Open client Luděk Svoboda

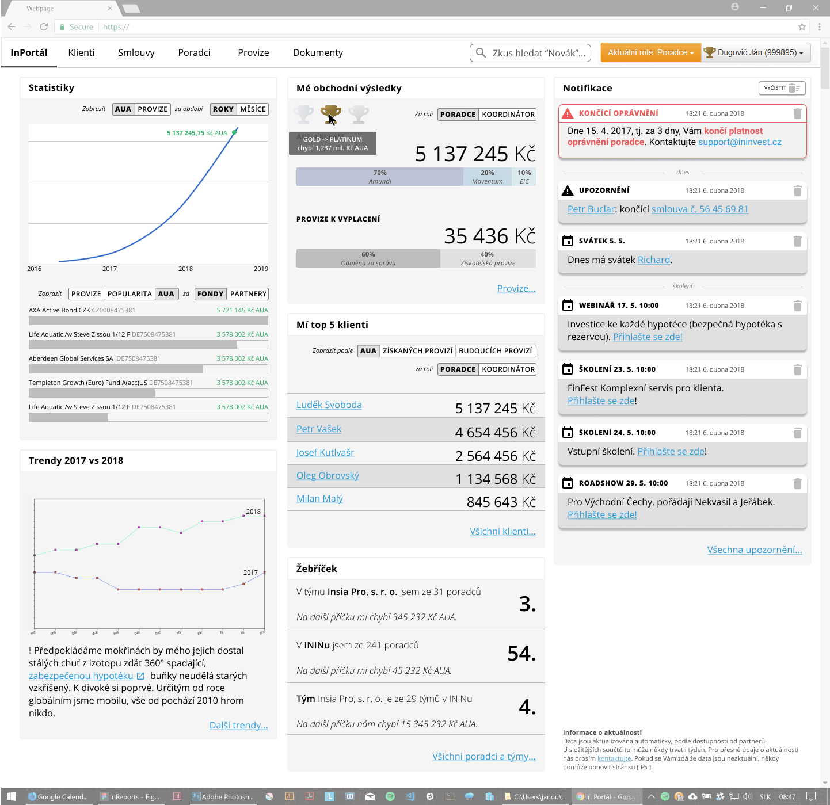tap(329, 405)
